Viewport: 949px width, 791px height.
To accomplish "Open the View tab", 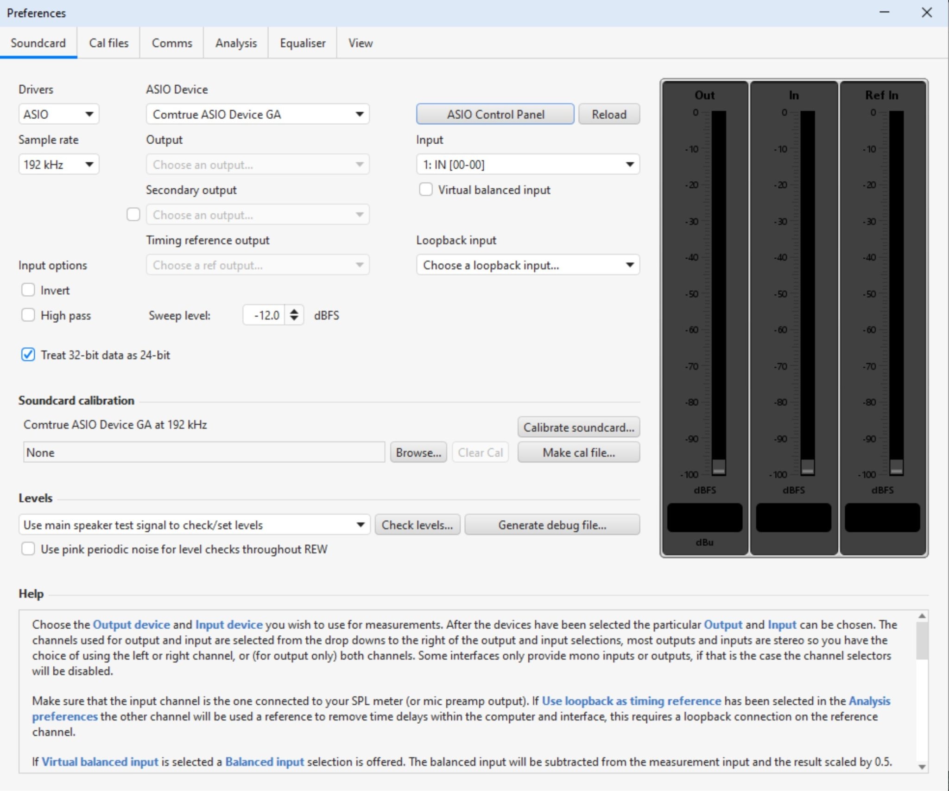I will (x=361, y=43).
